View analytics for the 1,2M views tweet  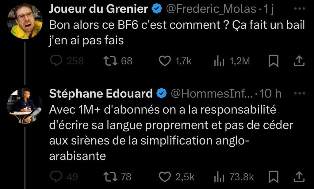pos(218,61)
